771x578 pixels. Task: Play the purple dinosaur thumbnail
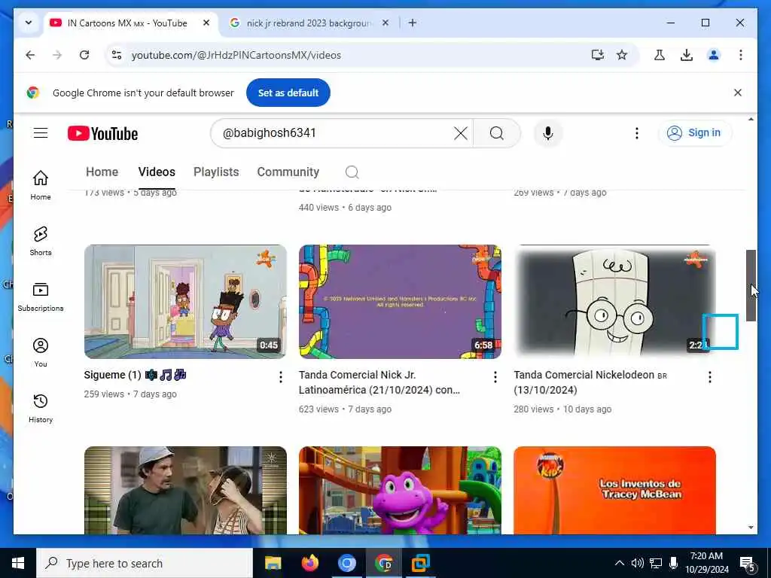pyautogui.click(x=400, y=490)
